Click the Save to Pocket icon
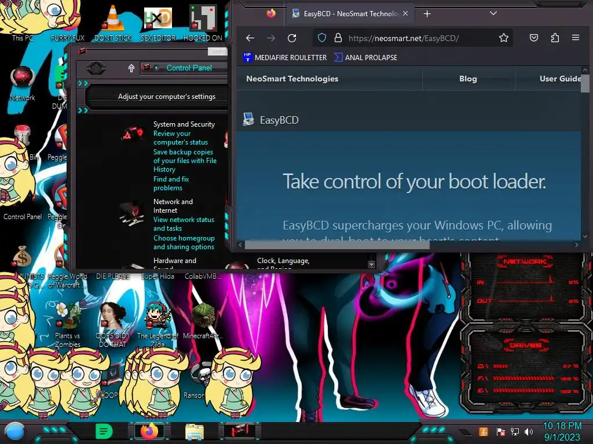Screen dimensions: 593x444 point(533,38)
